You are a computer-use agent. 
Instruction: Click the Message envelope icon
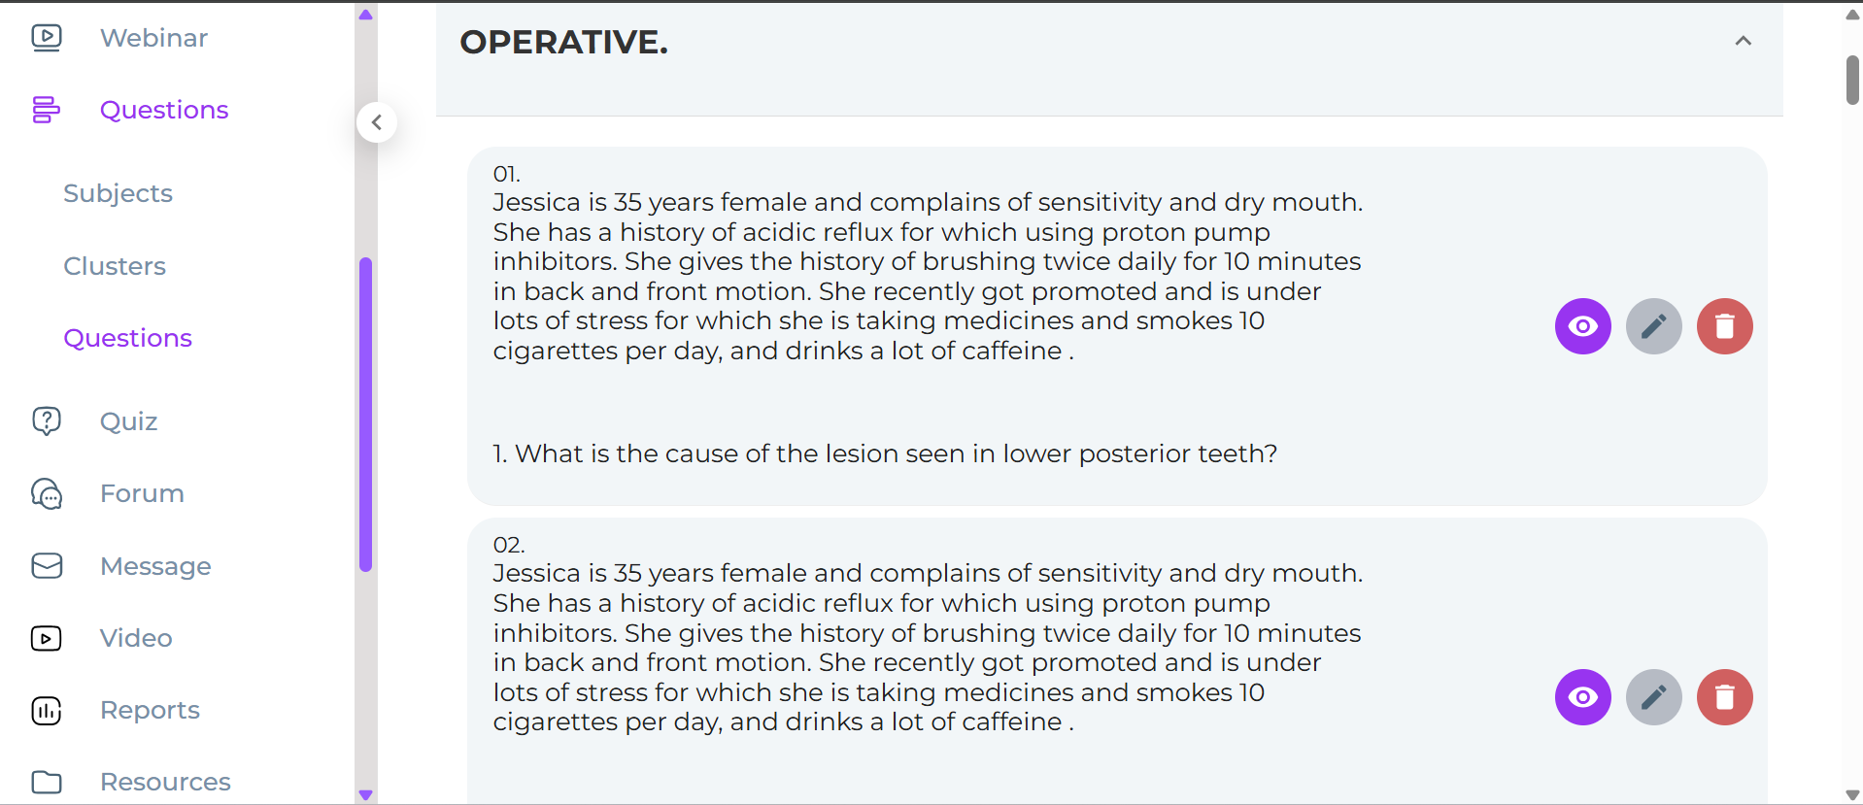pyautogui.click(x=47, y=565)
